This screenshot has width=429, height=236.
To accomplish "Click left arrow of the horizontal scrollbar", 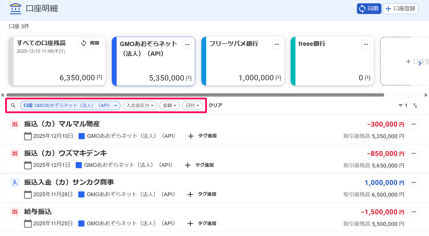I will click(3, 95).
